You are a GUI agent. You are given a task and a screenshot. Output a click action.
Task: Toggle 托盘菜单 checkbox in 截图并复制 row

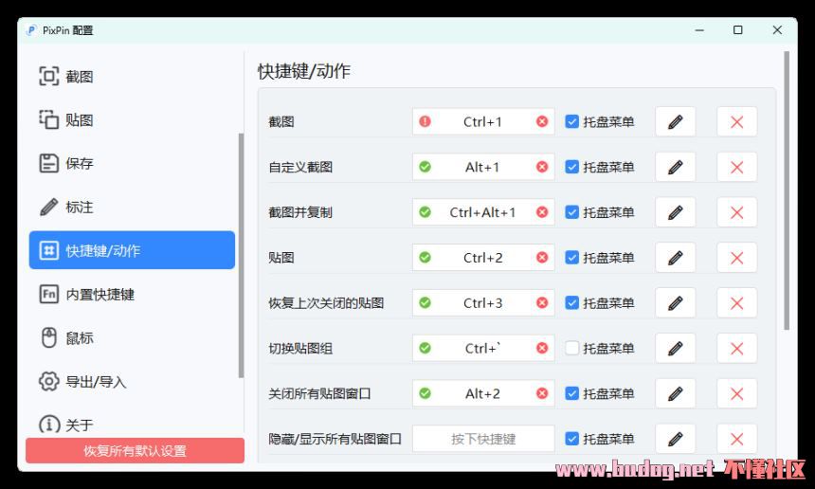tap(571, 212)
